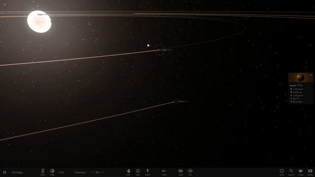Select the launch tool

pyautogui.click(x=147, y=172)
